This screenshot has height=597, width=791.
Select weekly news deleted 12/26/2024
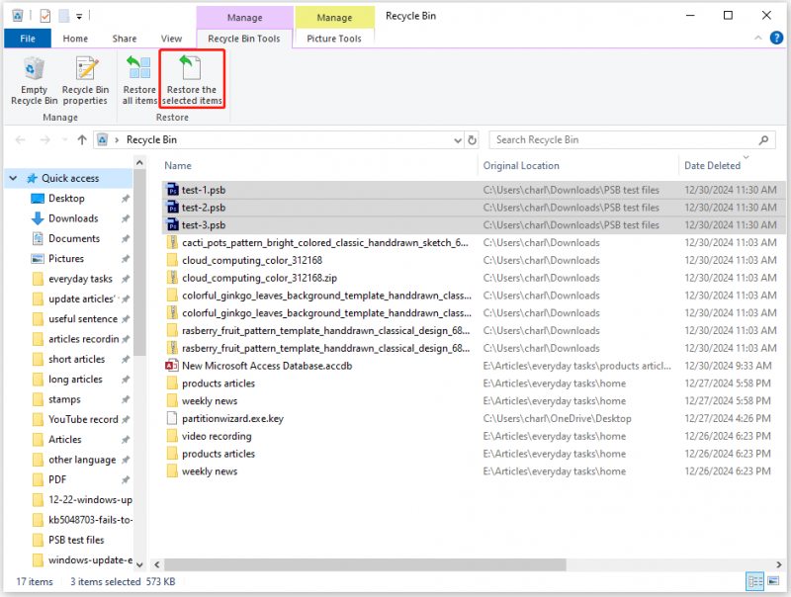pyautogui.click(x=210, y=471)
